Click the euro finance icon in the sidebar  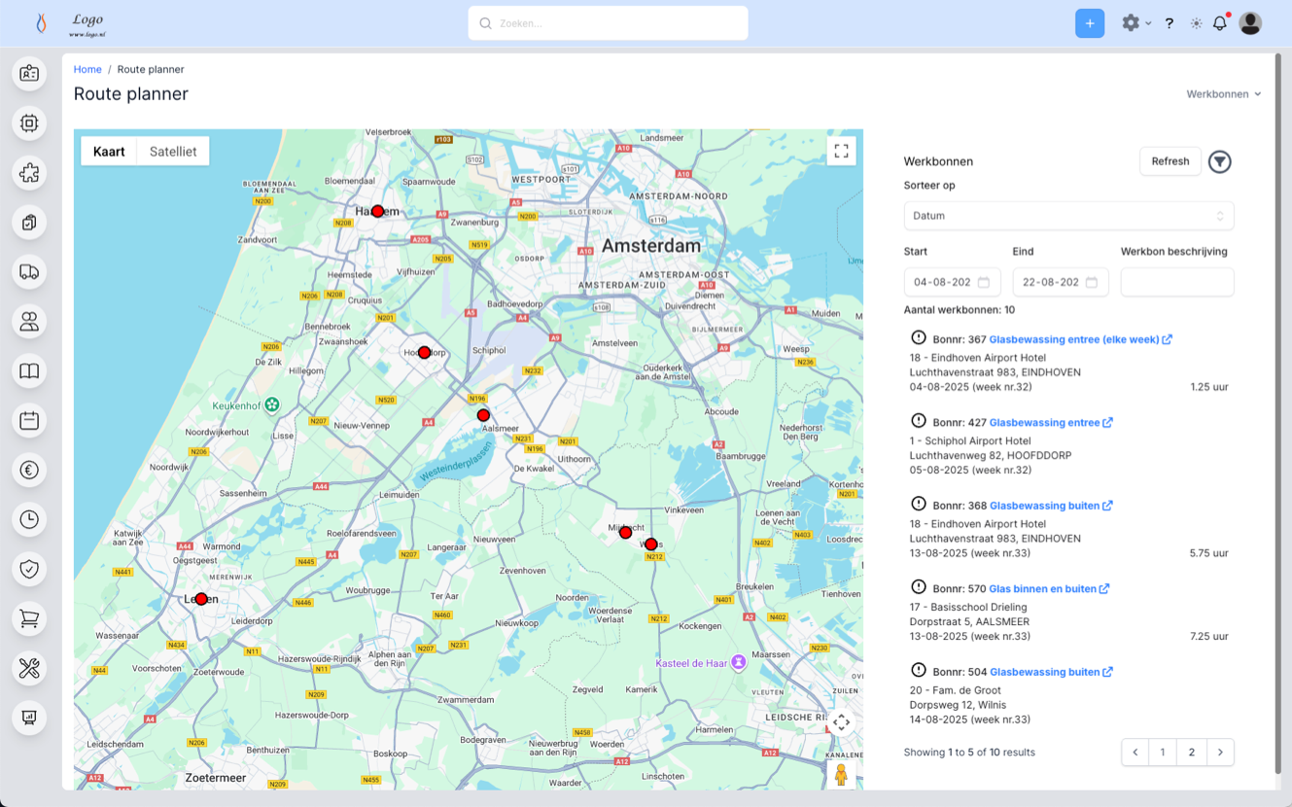(29, 470)
